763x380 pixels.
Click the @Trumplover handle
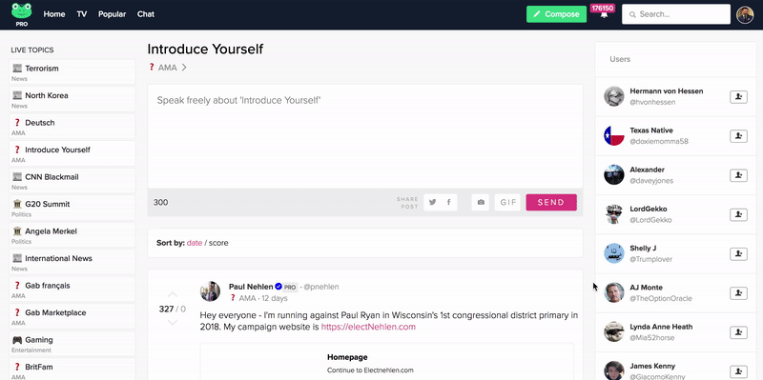[651, 259]
